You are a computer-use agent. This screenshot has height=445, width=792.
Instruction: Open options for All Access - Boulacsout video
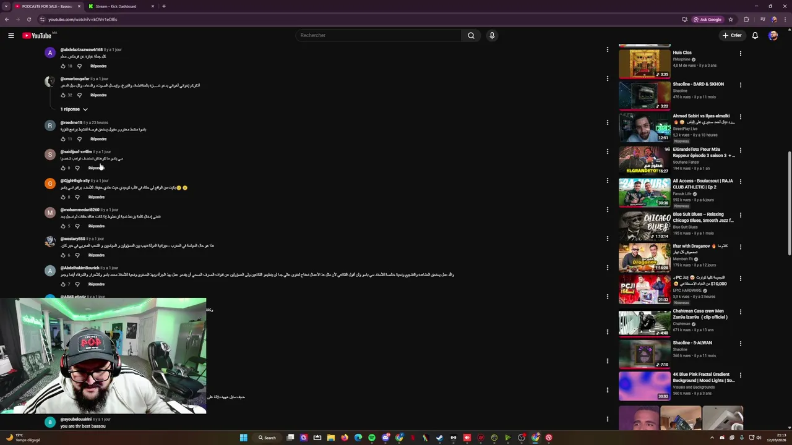point(740,182)
